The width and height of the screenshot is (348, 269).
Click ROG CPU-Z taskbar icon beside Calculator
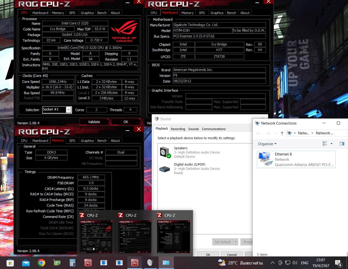pos(88,263)
